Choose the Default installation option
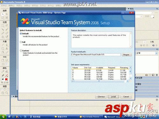 pyautogui.click(x=21, y=34)
